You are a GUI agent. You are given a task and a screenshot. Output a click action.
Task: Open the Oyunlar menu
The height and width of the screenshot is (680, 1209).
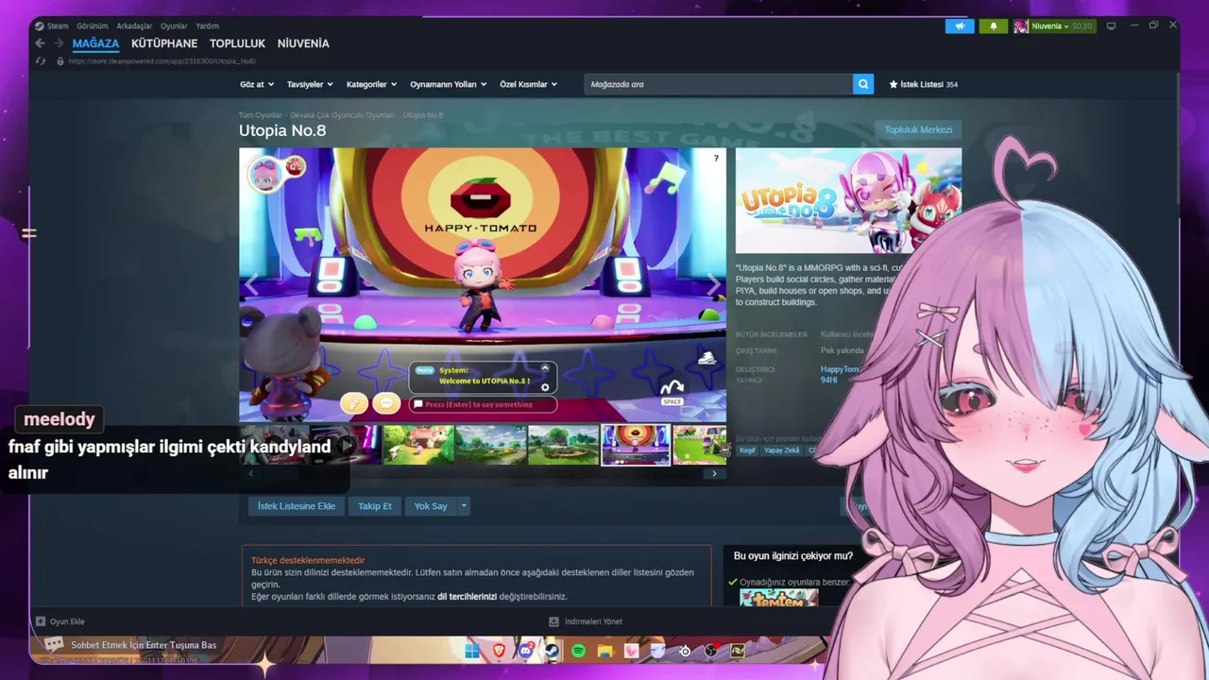(174, 26)
